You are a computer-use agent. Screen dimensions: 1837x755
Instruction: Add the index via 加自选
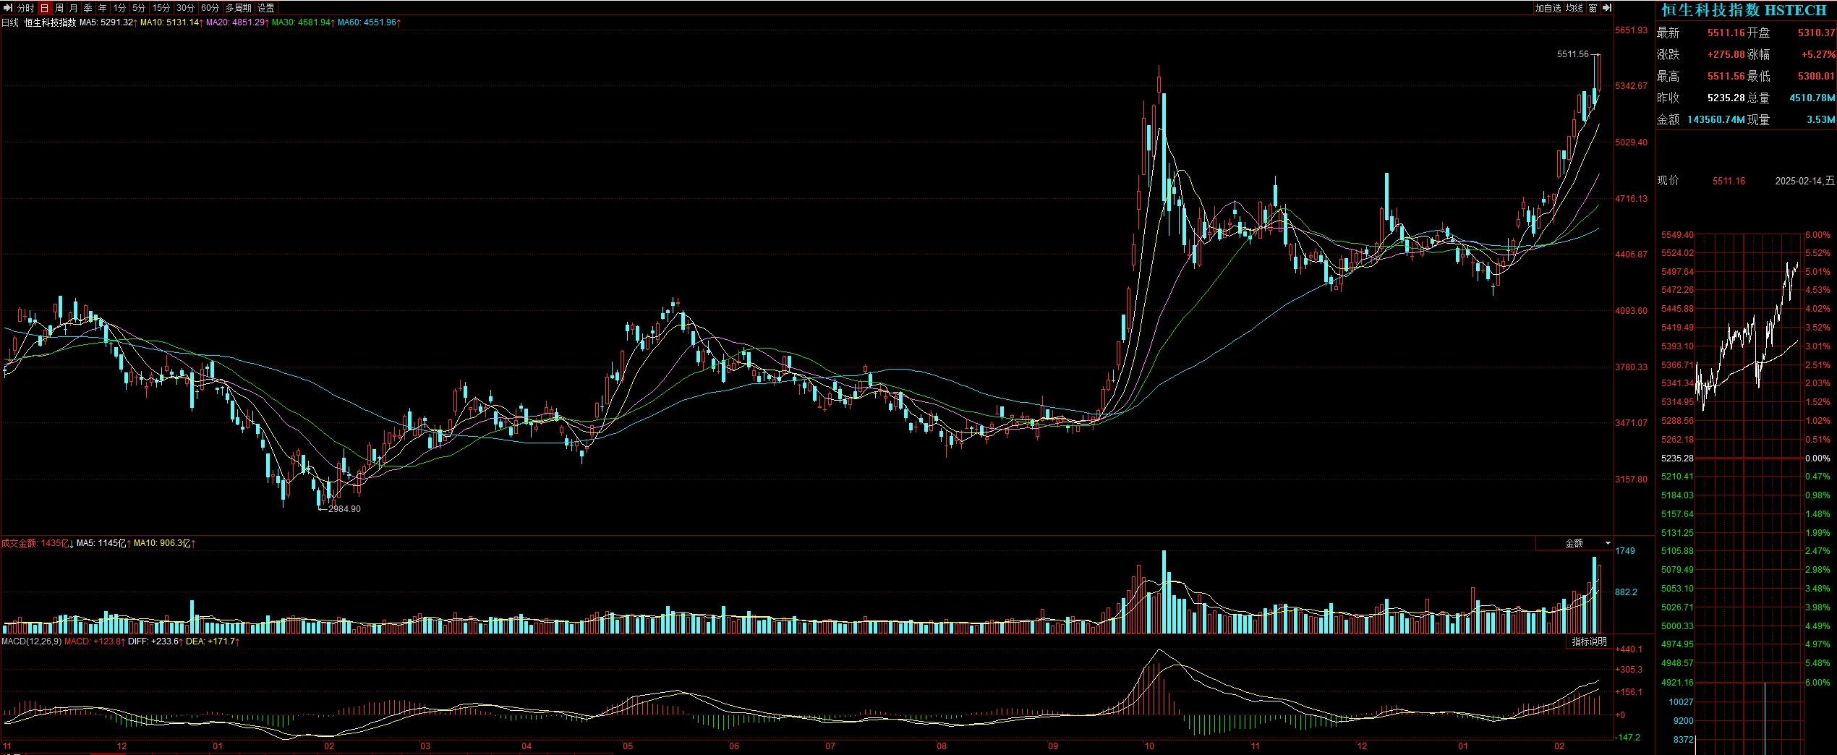(1548, 8)
